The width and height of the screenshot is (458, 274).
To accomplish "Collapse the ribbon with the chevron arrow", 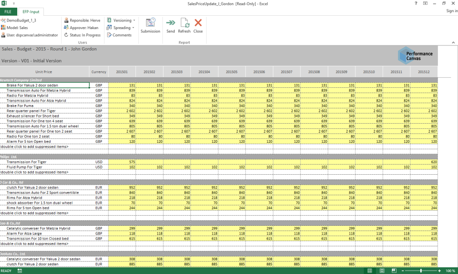I will pyautogui.click(x=453, y=42).
